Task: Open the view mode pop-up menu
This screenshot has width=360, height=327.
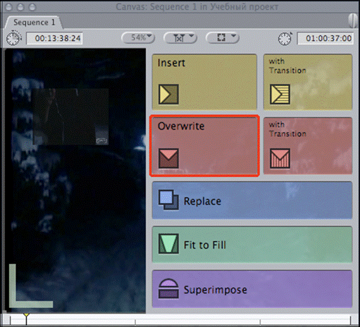Action: (223, 38)
